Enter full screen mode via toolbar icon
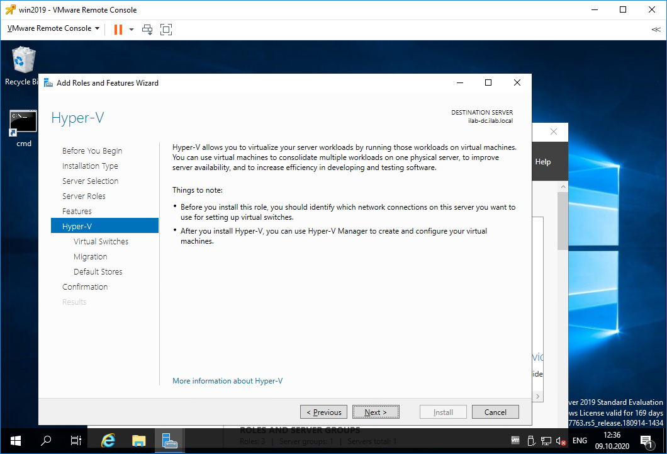The width and height of the screenshot is (667, 454). (166, 30)
